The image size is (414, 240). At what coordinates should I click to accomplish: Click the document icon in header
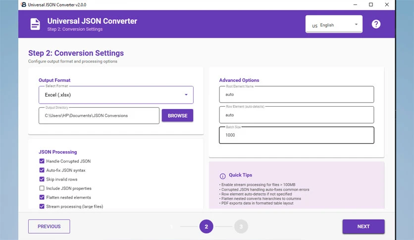coord(35,24)
